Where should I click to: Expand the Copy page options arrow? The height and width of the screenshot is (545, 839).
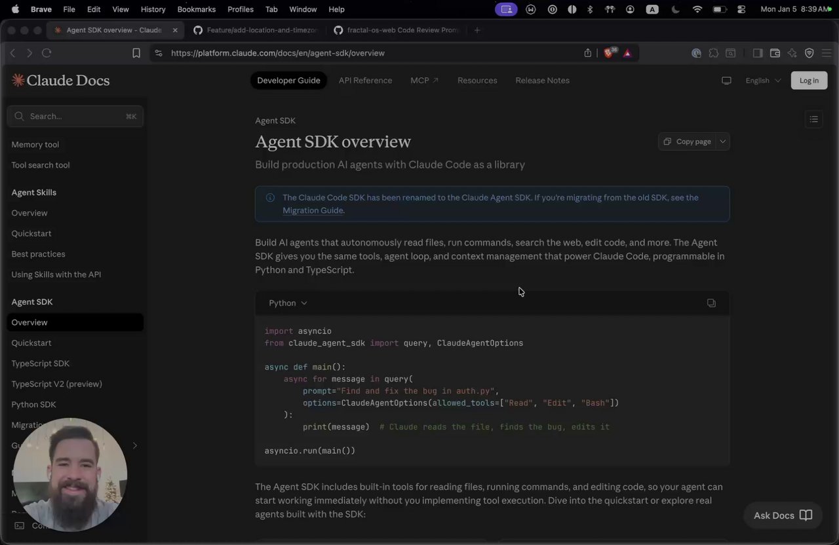tap(722, 141)
